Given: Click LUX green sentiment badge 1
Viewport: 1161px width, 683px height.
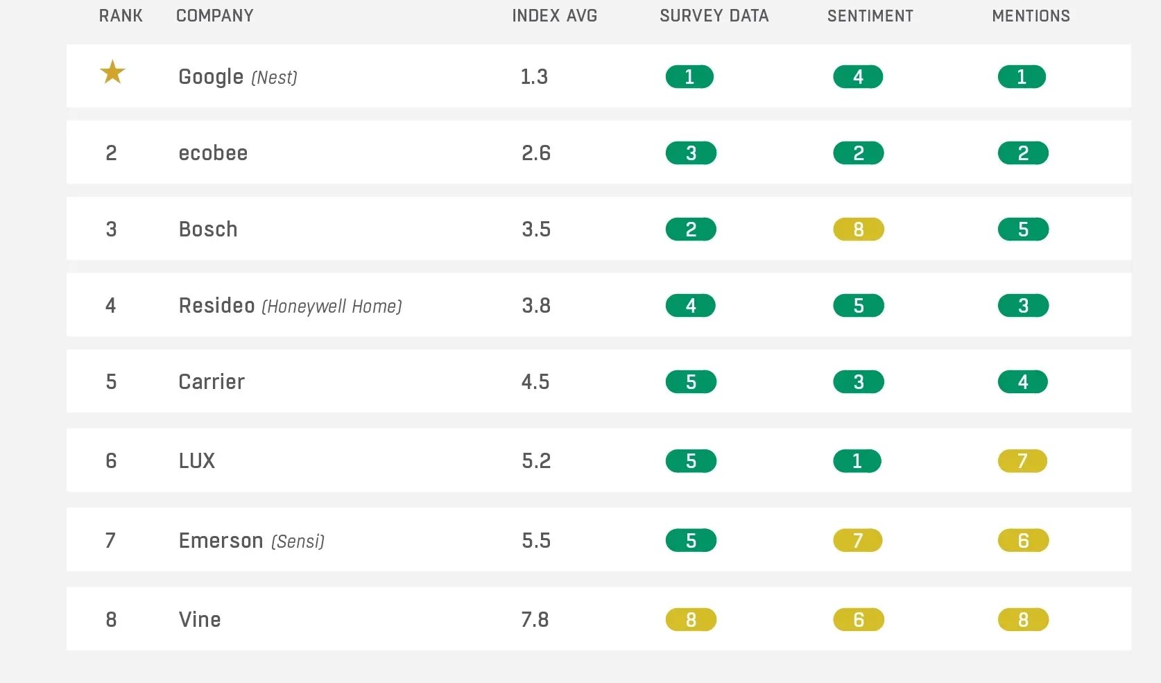Looking at the screenshot, I should click(x=857, y=461).
